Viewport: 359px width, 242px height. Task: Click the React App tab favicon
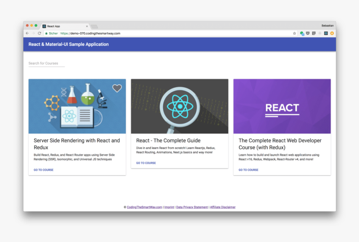44,26
